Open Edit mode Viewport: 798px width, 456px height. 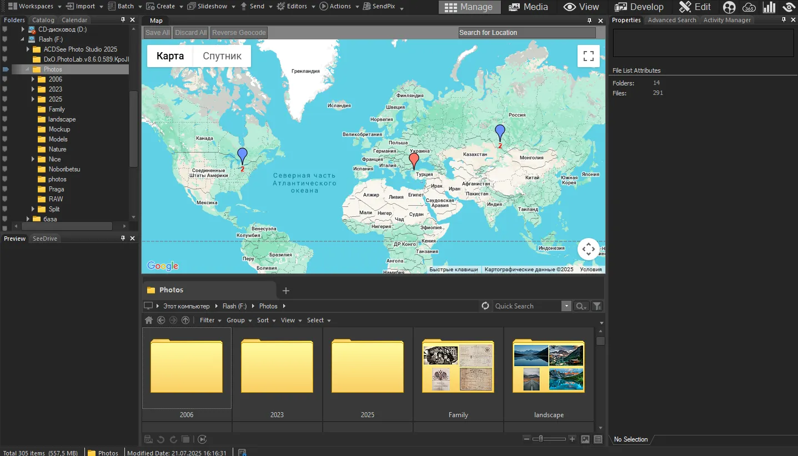(695, 7)
